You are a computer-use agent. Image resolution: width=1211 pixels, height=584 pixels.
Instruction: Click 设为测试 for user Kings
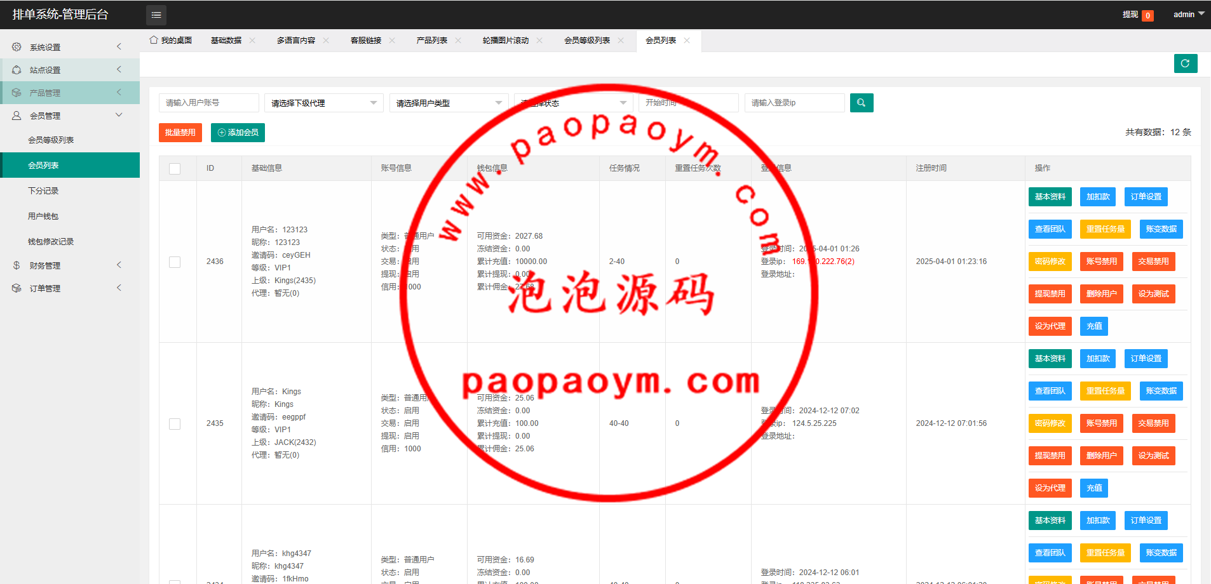click(x=1154, y=456)
